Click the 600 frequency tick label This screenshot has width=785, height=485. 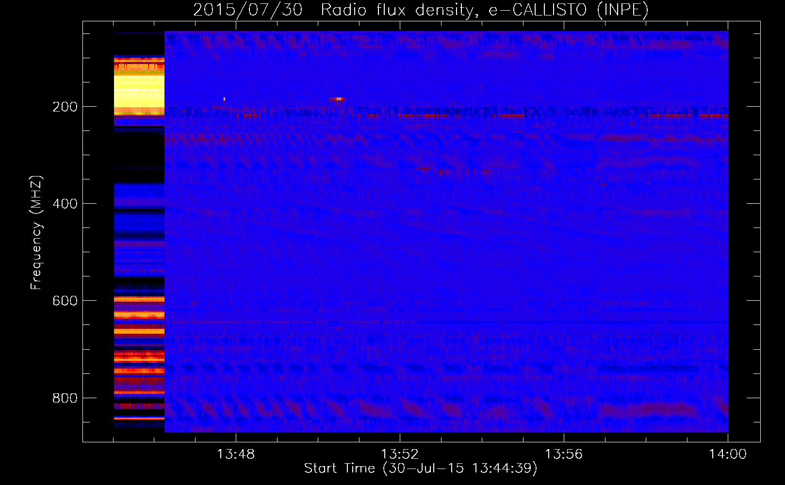pyautogui.click(x=65, y=301)
